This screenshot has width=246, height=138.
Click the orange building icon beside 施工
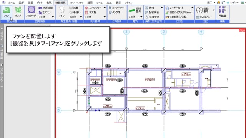tap(218, 3)
